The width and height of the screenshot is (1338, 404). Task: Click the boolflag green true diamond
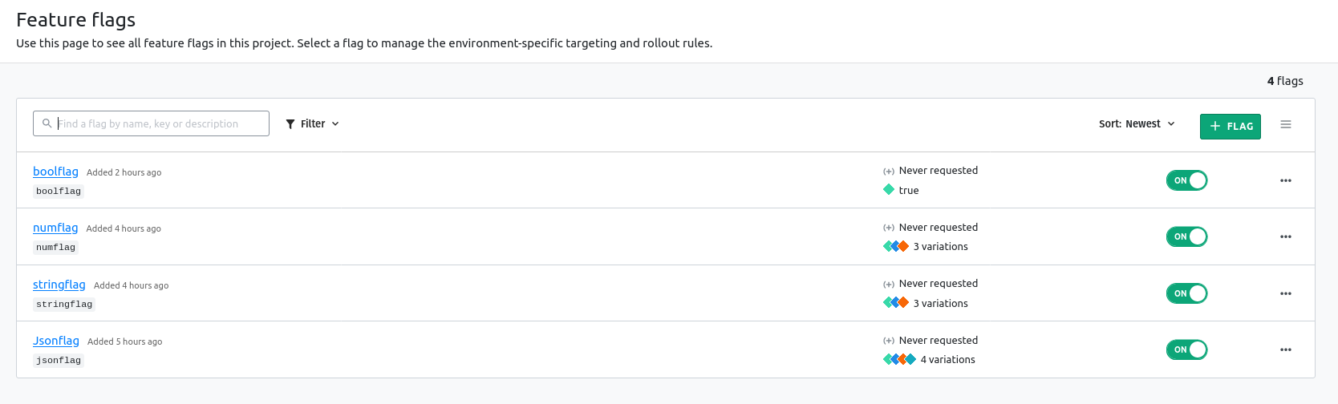[888, 190]
